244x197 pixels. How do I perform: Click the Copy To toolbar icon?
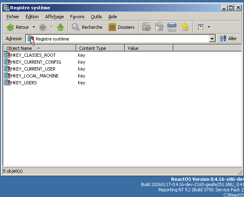click(159, 27)
